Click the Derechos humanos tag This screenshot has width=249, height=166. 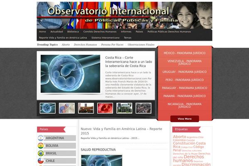click(188, 159)
